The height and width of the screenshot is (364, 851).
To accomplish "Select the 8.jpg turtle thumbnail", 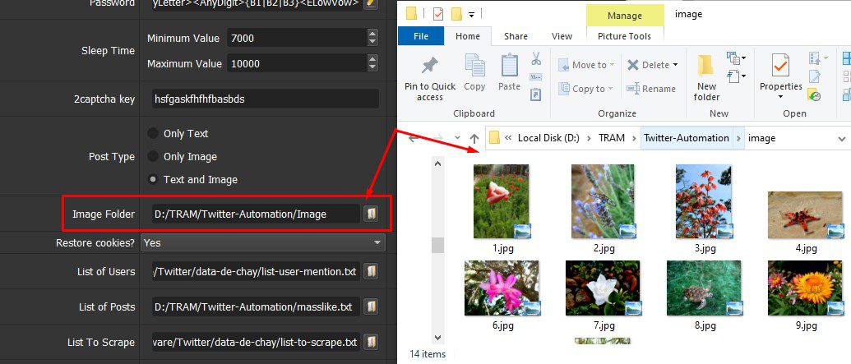I will click(x=705, y=288).
